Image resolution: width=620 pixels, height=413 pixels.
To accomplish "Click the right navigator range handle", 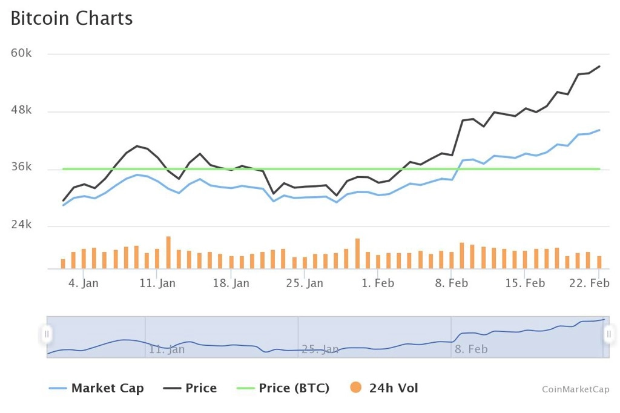I will coord(609,334).
